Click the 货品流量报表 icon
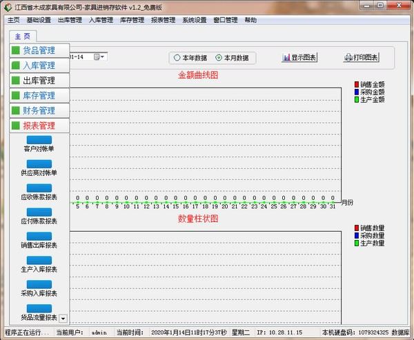Image resolution: width=414 pixels, height=340 pixels. click(x=39, y=308)
